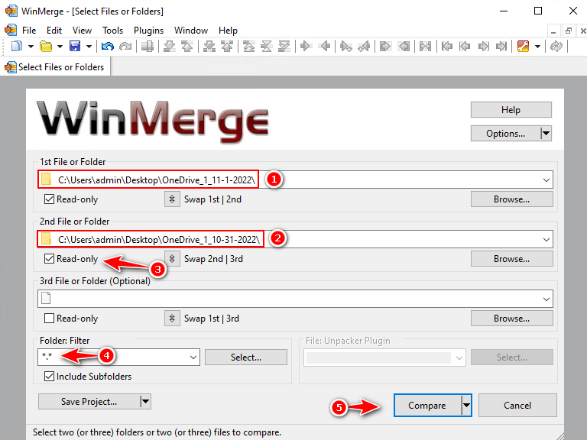587x440 pixels.
Task: Jump to Previous Conflict toolbar icon
Action: click(227, 47)
